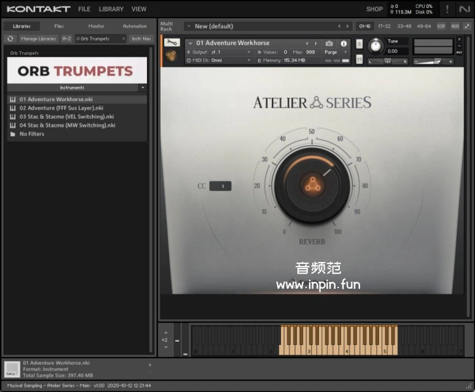
Task: Expand info pane arrow next to file name
Action: [x=150, y=365]
